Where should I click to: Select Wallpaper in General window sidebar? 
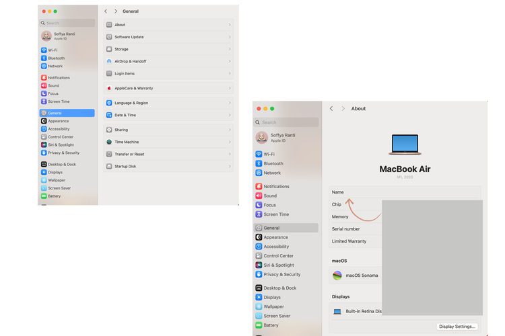(x=57, y=180)
